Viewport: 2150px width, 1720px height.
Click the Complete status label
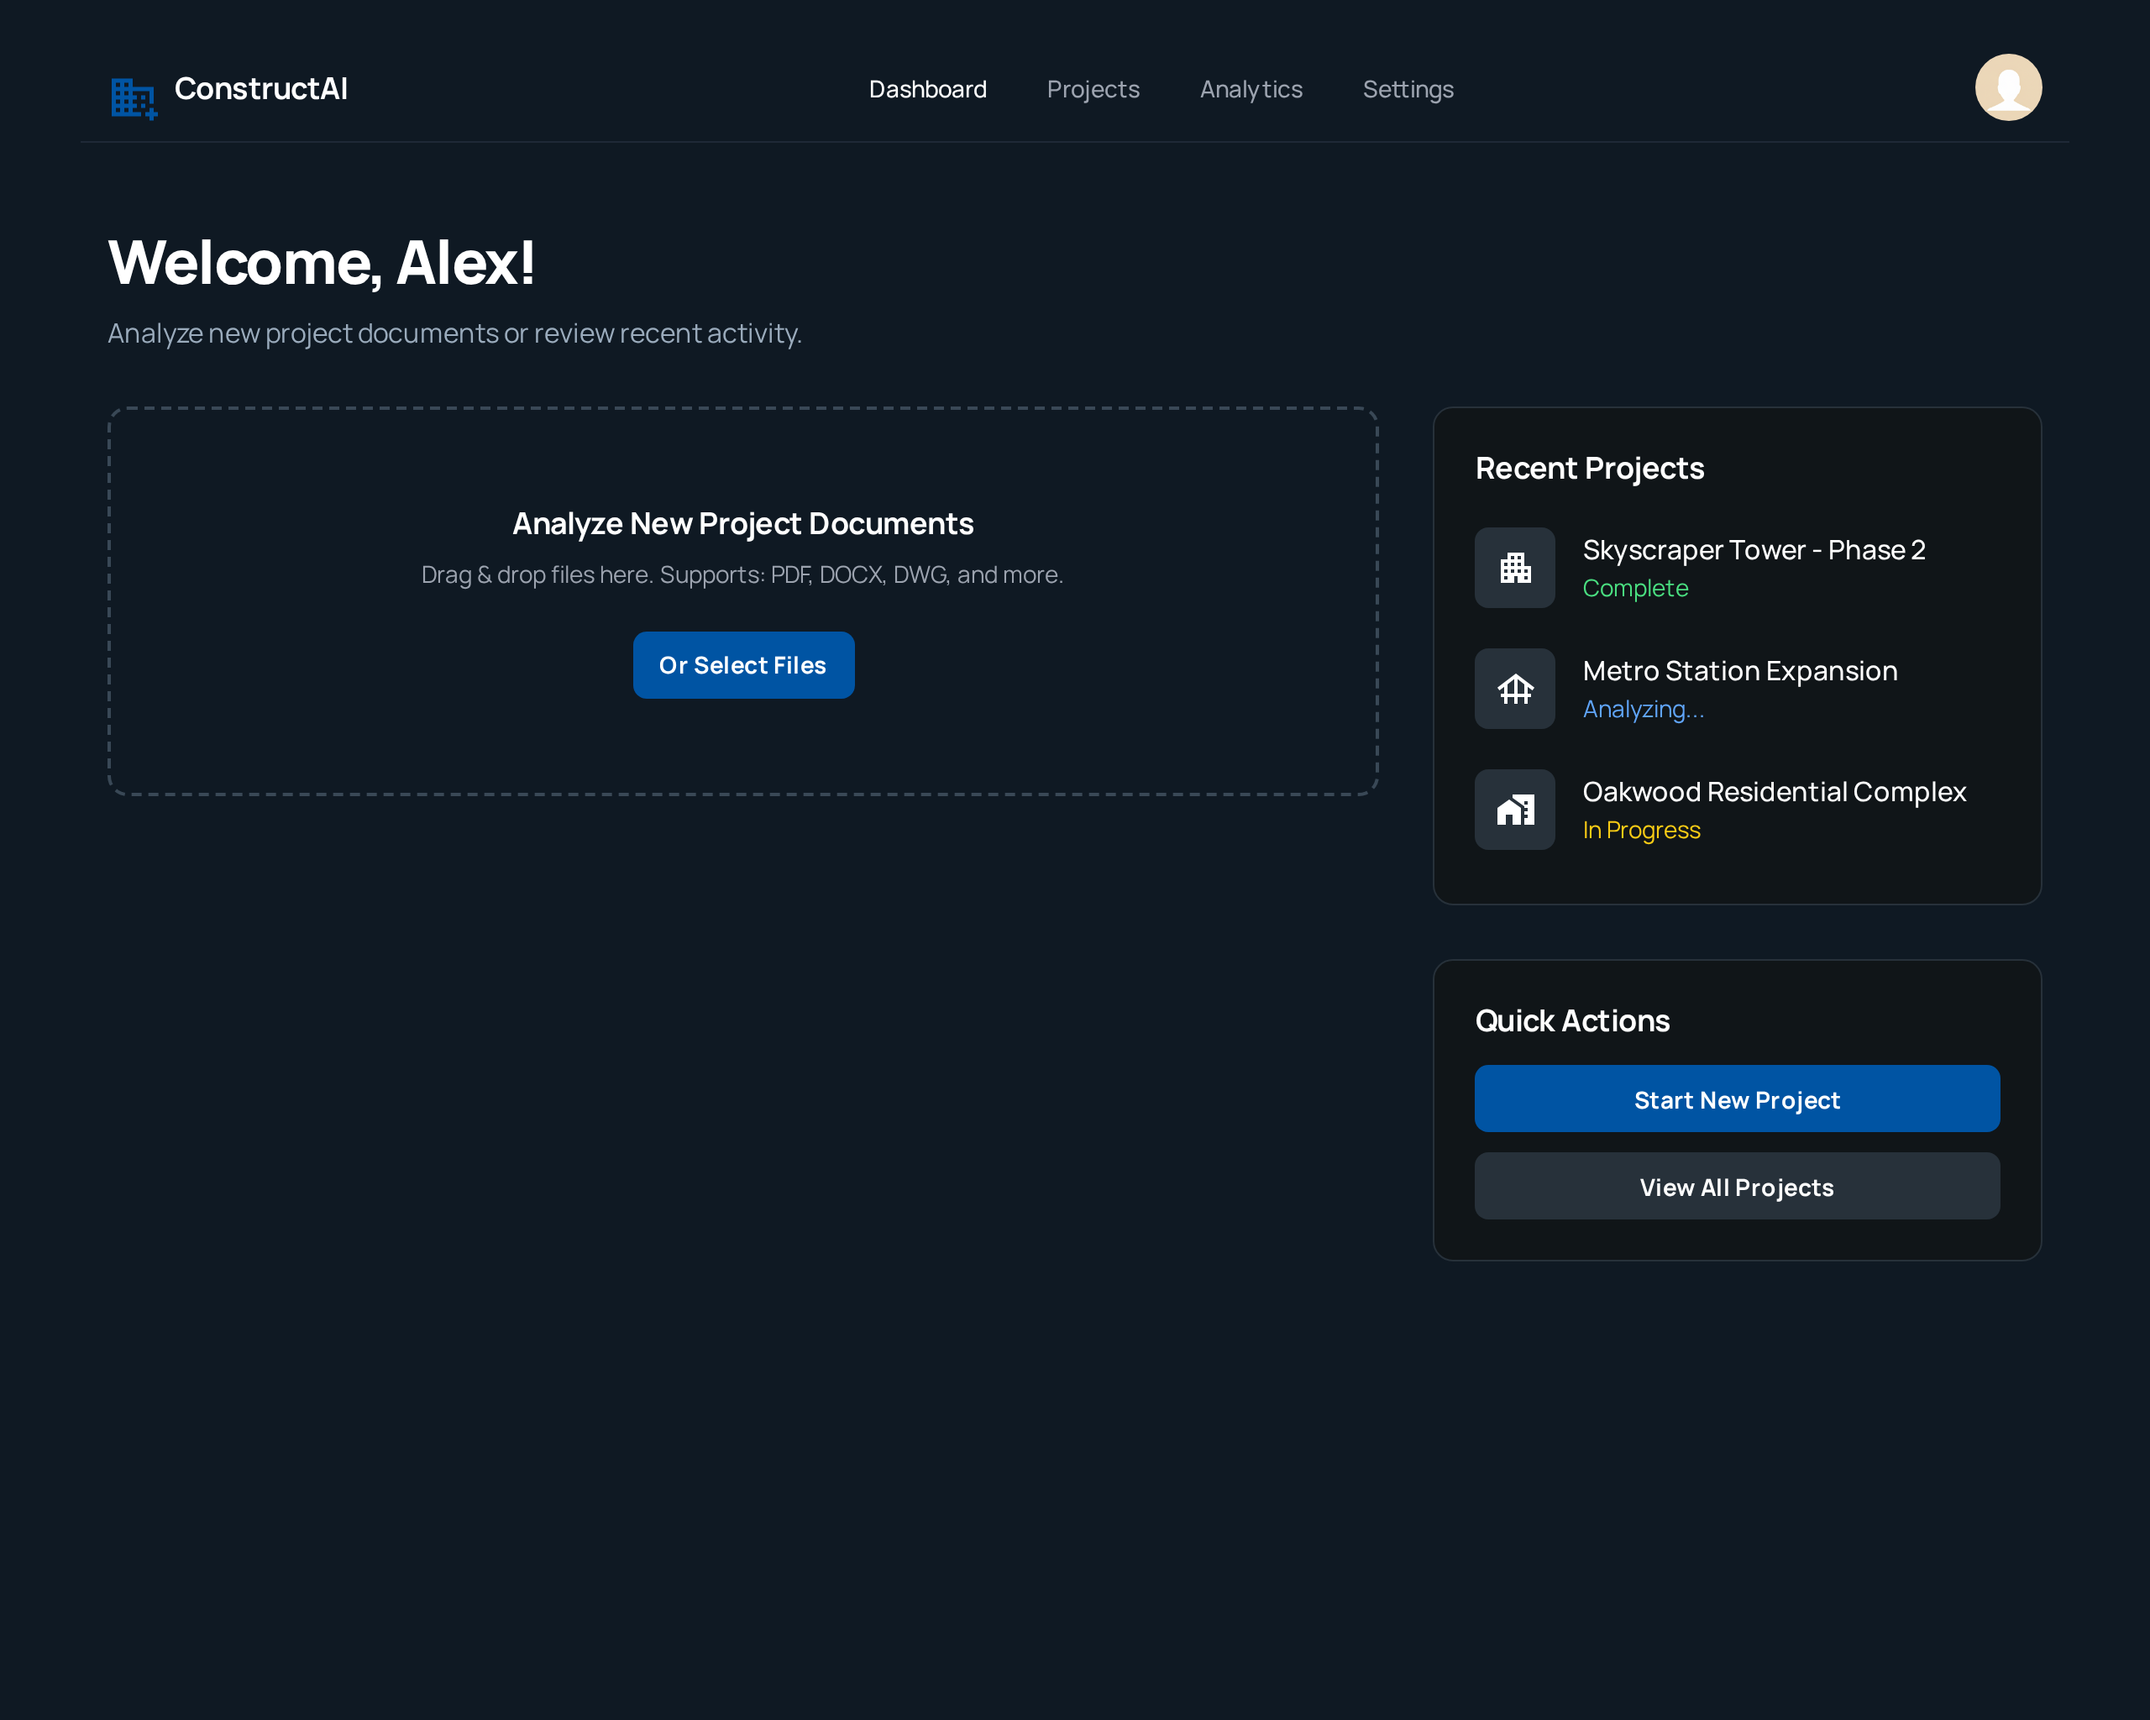(1634, 588)
